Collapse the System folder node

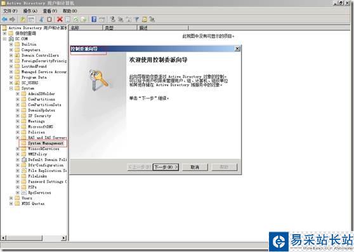click(x=11, y=88)
